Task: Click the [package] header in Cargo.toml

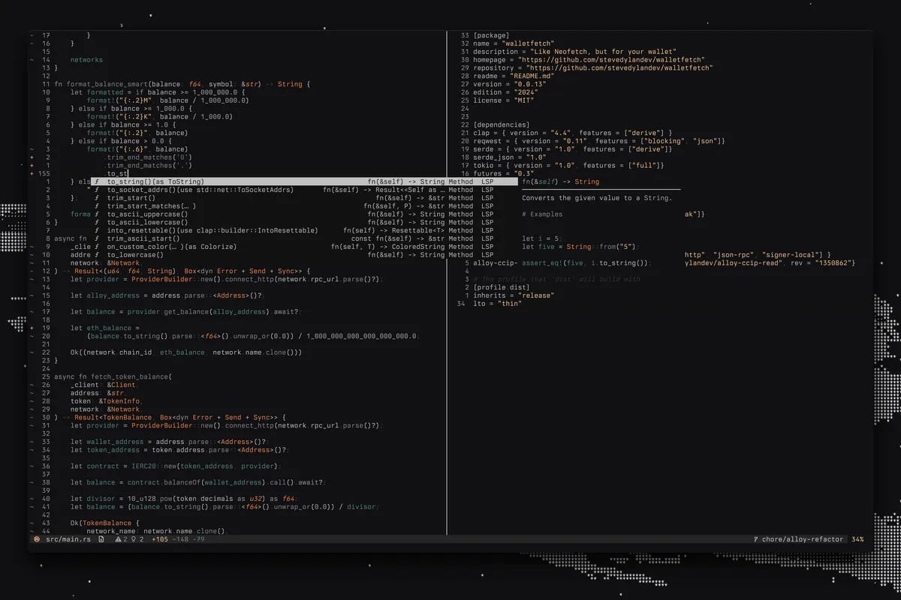Action: tap(491, 35)
